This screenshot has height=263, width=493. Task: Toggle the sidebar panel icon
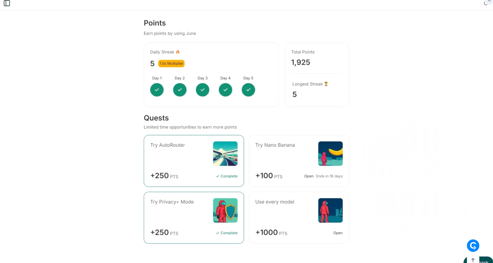pyautogui.click(x=7, y=3)
